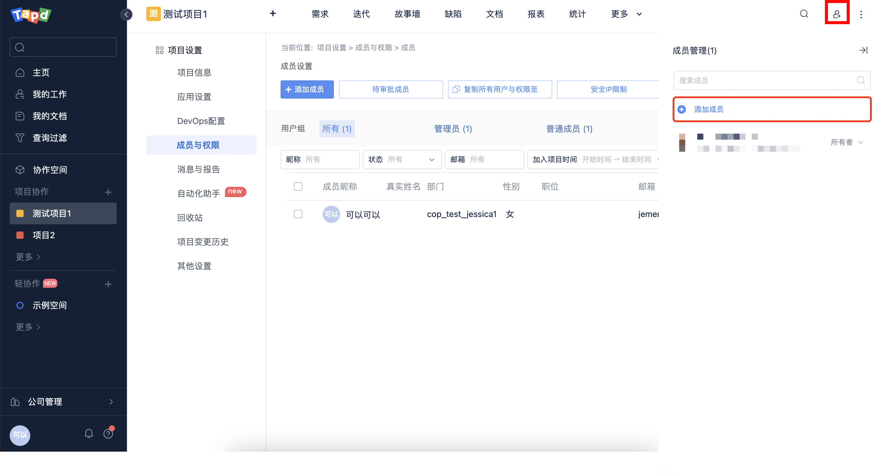This screenshot has width=886, height=474.
Task: Open the 所有者 role dropdown in member panel
Action: coord(847,142)
